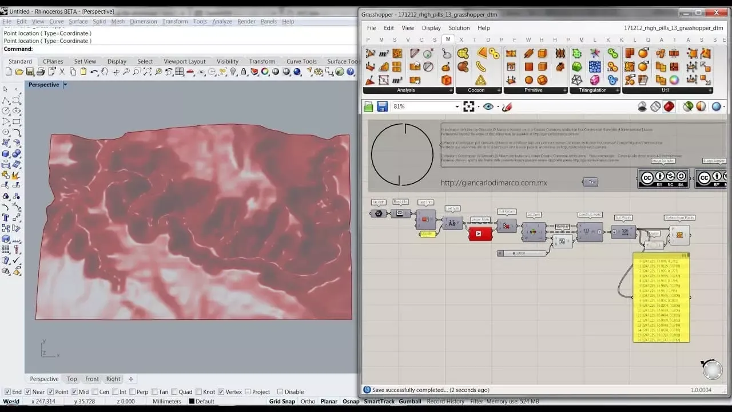Enable the Cen osnap checkbox
732x412 pixels.
95,392
